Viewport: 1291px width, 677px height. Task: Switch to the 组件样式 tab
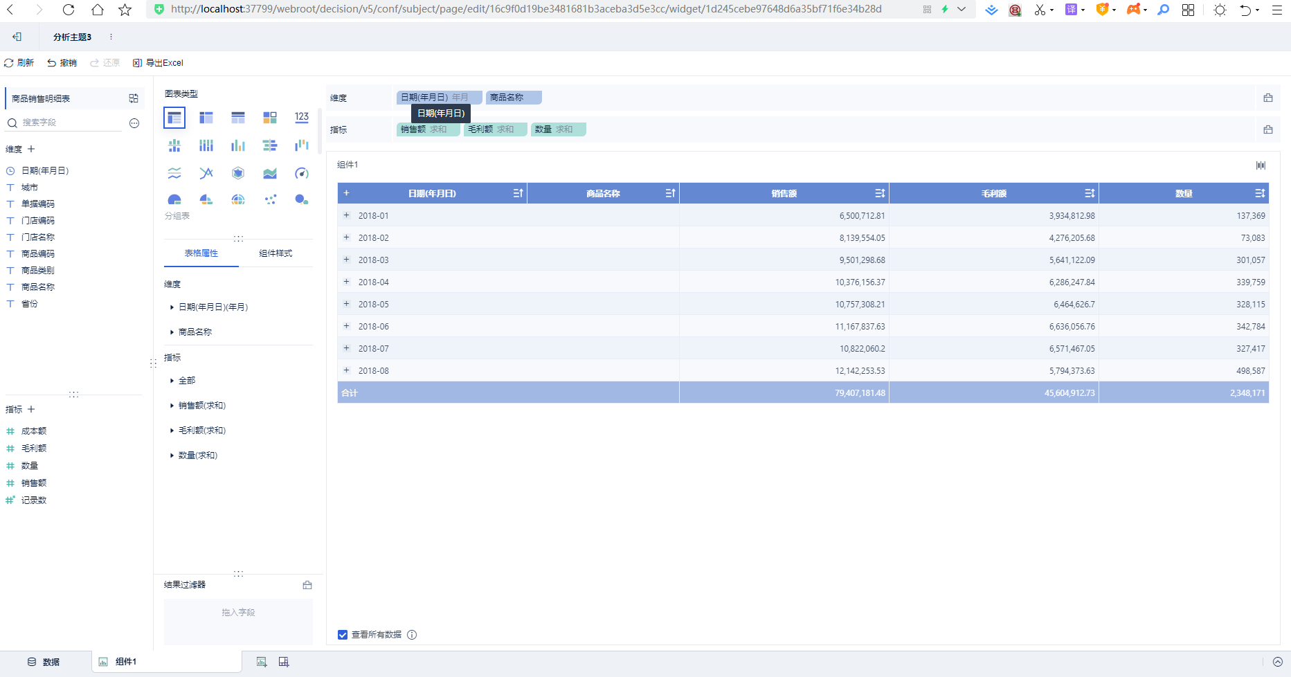(276, 253)
